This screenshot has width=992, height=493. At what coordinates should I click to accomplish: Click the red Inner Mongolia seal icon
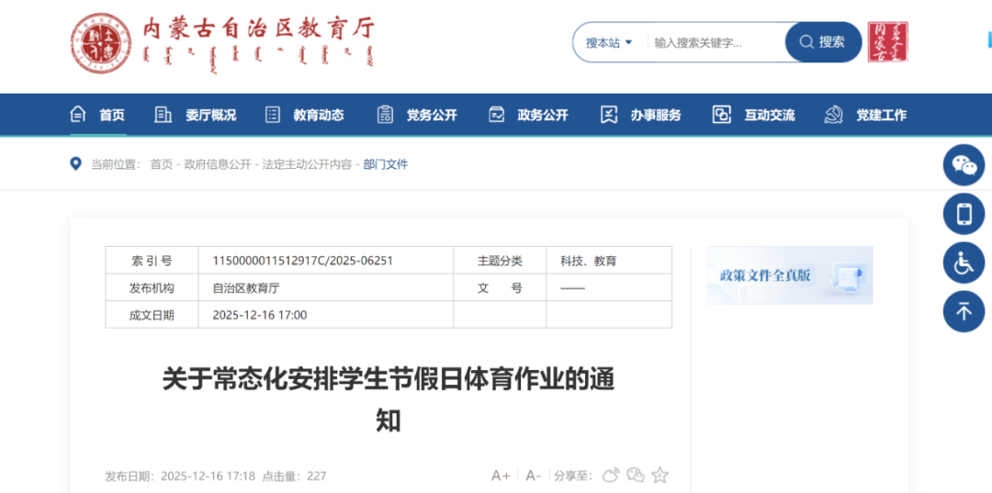pyautogui.click(x=887, y=42)
